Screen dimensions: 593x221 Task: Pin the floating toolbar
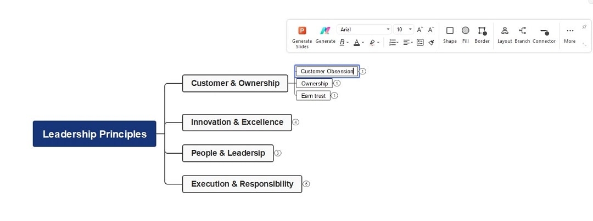(x=584, y=27)
